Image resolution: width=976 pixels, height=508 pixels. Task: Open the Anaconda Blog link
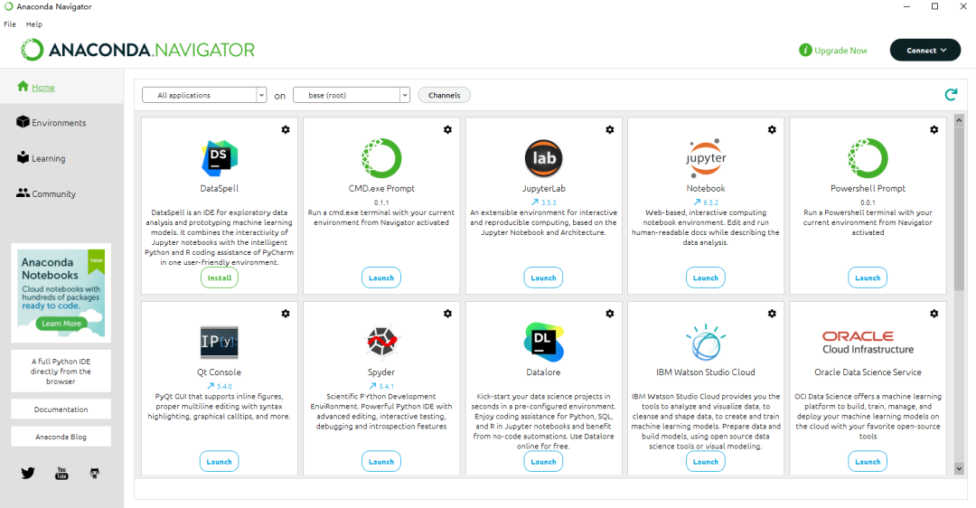click(61, 437)
